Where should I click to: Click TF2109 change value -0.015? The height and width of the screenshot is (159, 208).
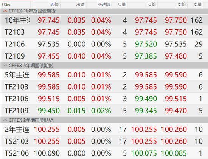(x=75, y=111)
